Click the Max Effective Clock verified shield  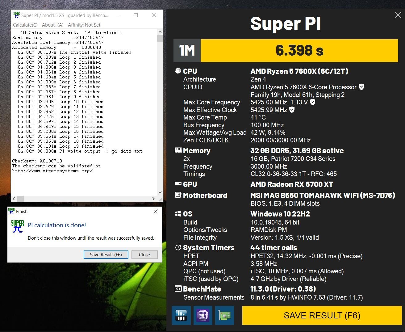tap(292, 110)
